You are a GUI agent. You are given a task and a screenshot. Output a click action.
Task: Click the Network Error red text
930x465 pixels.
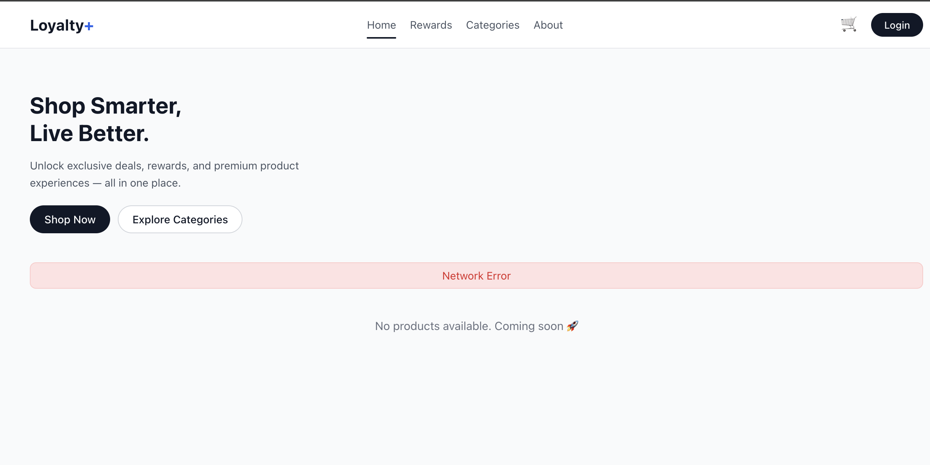pos(476,276)
